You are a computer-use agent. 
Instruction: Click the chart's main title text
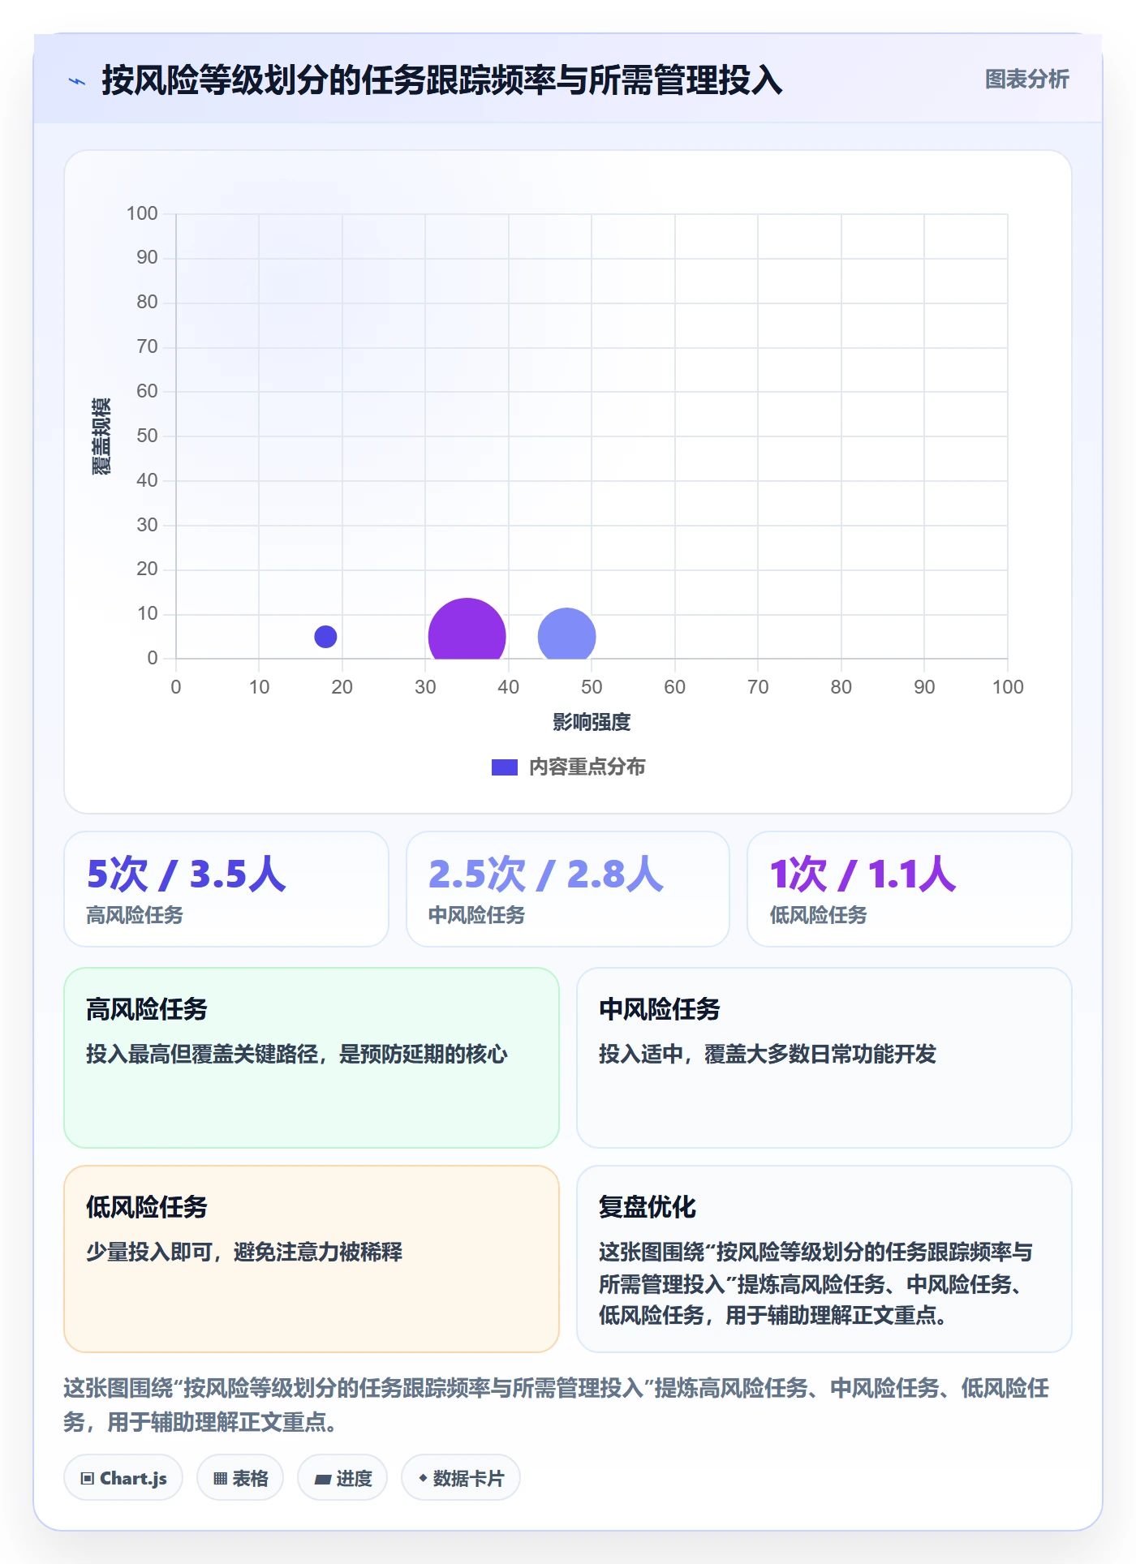441,80
